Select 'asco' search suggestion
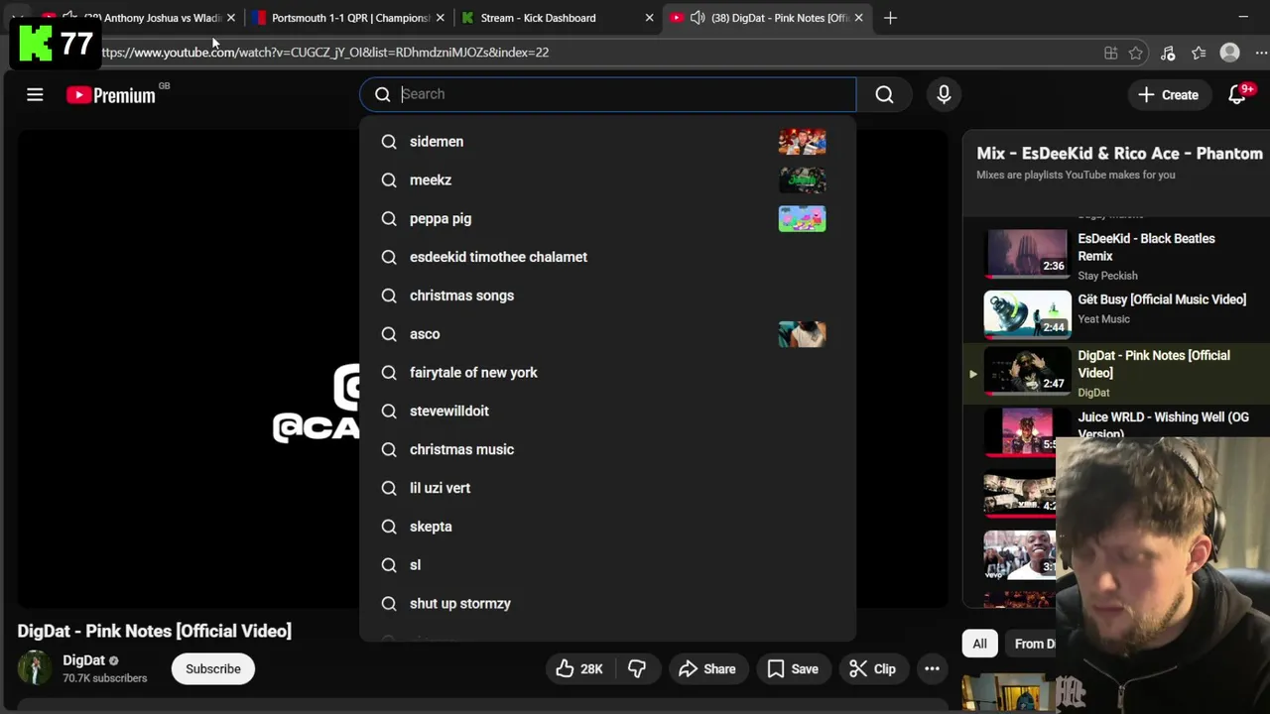Screen dimensions: 1270x714 click(x=607, y=334)
